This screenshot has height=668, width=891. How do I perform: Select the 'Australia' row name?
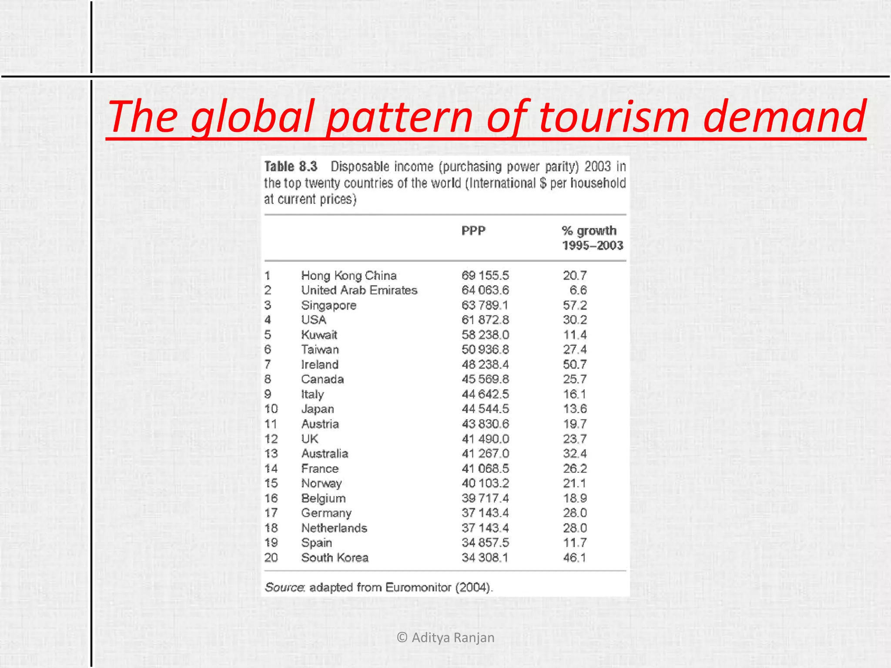tap(325, 454)
